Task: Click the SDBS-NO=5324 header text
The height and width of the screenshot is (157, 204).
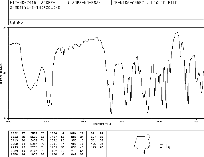Action: 86,3
